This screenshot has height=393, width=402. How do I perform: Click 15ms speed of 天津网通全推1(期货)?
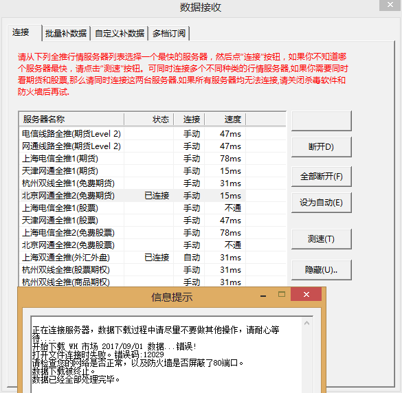pos(230,171)
